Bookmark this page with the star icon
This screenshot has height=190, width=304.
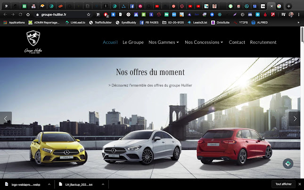click(x=89, y=15)
